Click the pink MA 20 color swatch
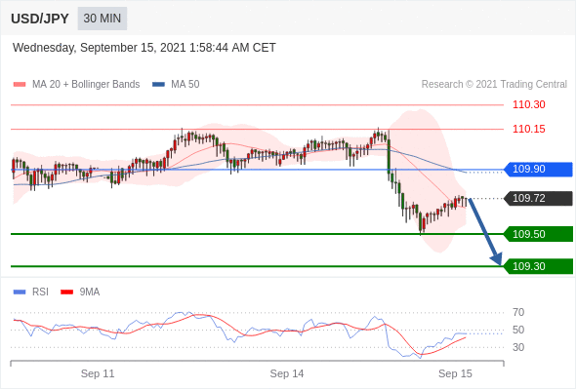This screenshot has height=390, width=576. tap(20, 85)
